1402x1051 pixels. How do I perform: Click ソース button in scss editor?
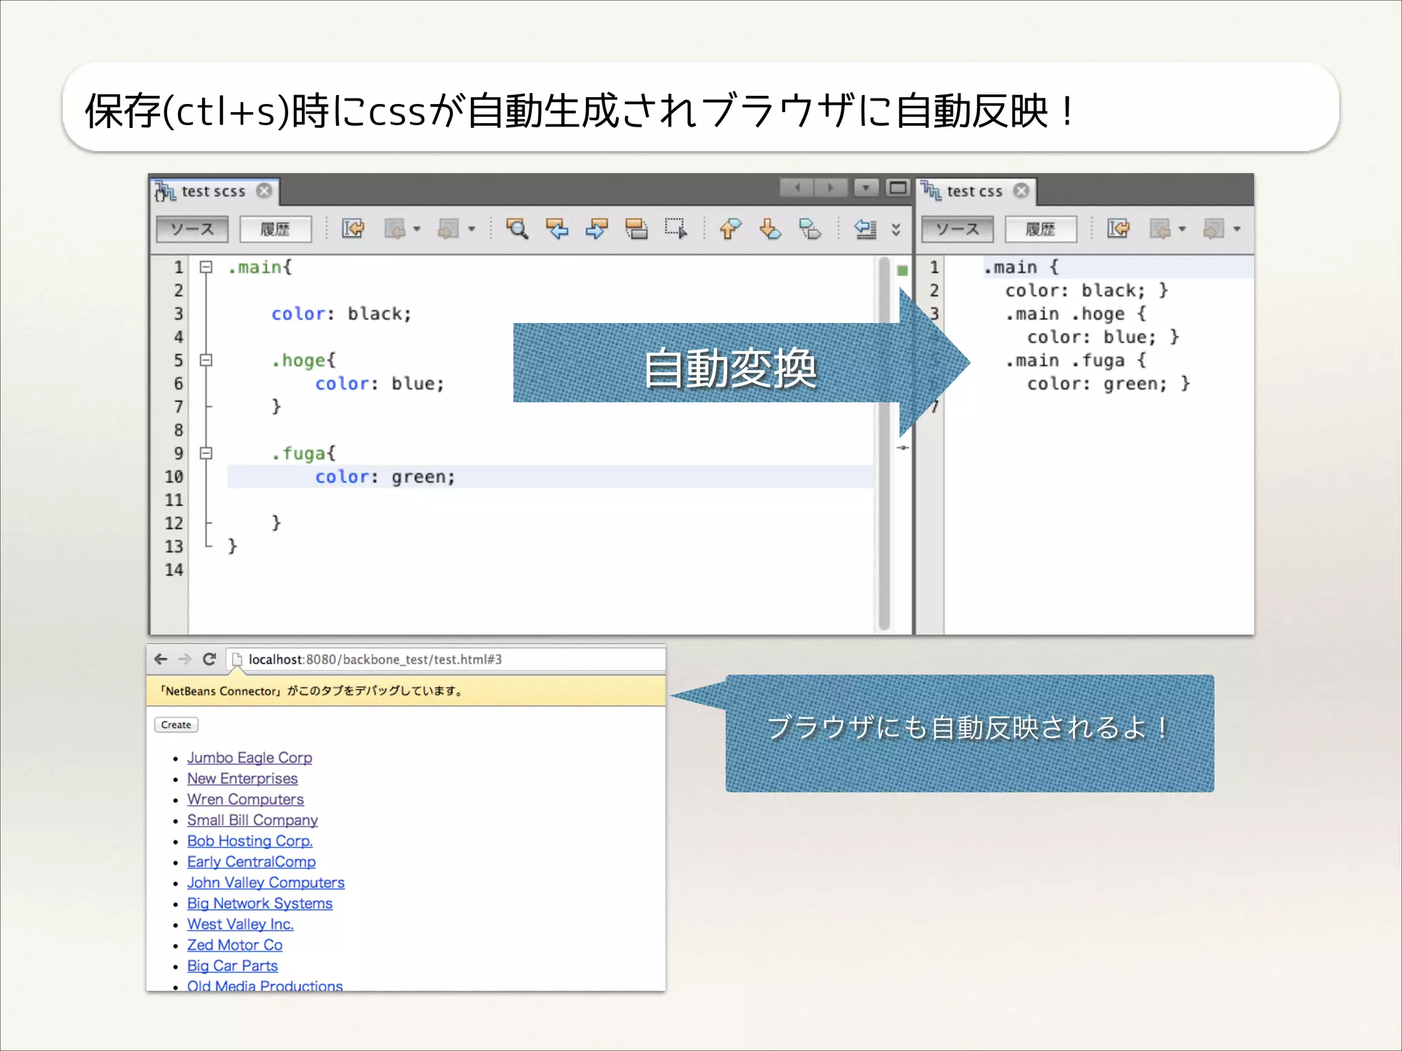click(192, 229)
